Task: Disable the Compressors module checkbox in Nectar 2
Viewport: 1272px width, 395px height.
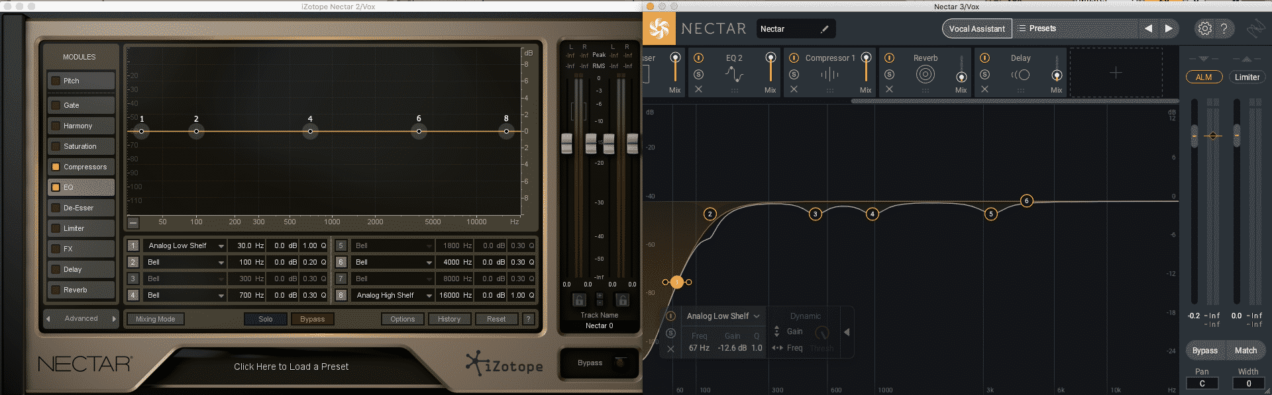Action: (x=56, y=167)
